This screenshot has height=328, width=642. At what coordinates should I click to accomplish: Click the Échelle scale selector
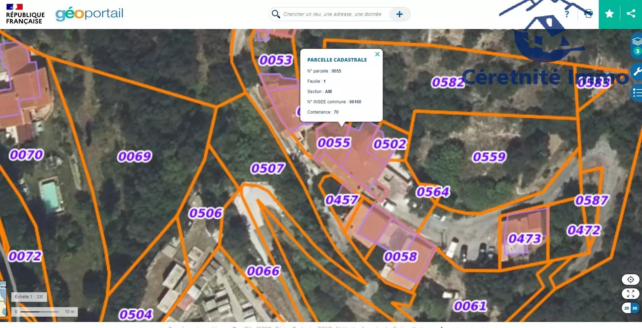29,297
